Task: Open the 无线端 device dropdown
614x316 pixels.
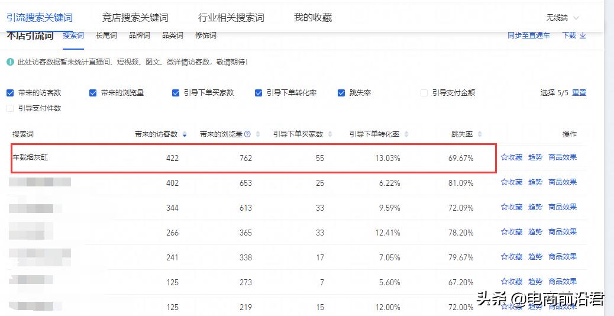Action: point(563,18)
